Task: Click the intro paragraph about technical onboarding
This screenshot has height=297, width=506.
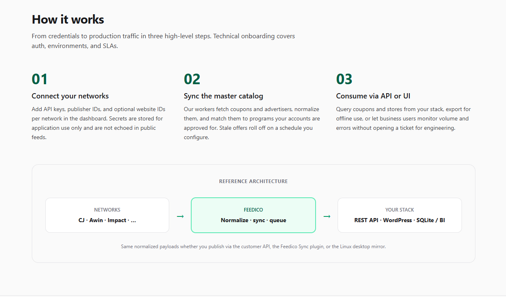Action: pos(164,41)
